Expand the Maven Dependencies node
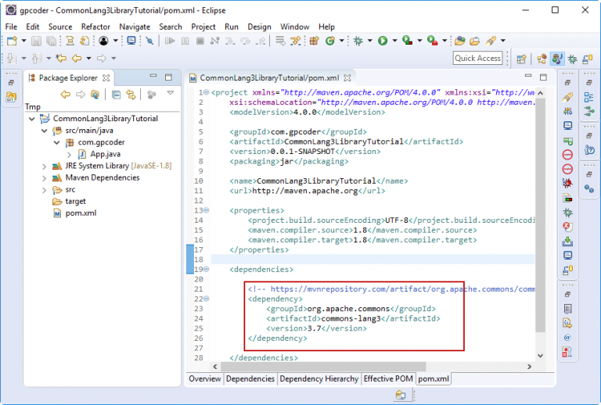Viewport: 601px width, 405px height. 45,178
